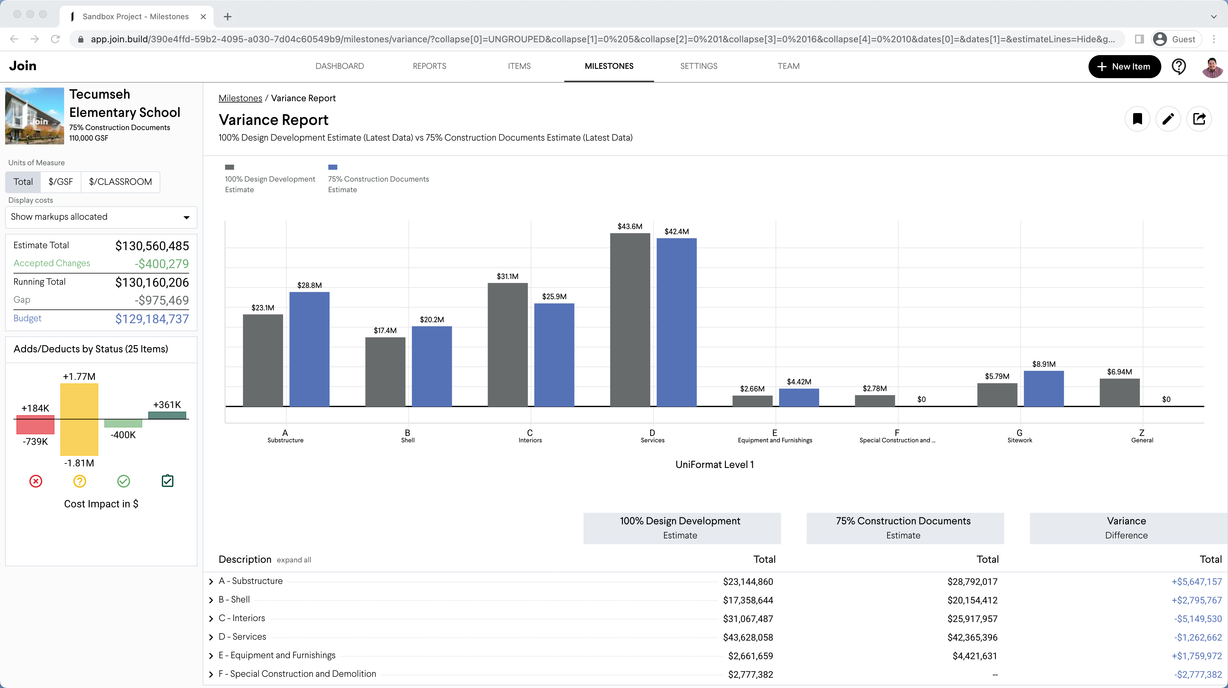Screen dimensions: 1228x688
Task: Edit the Variance Report using the pencil icon
Action: pos(1168,119)
